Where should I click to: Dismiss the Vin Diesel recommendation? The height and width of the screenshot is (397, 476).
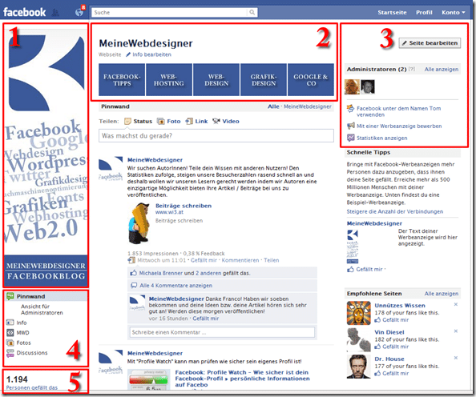456,331
